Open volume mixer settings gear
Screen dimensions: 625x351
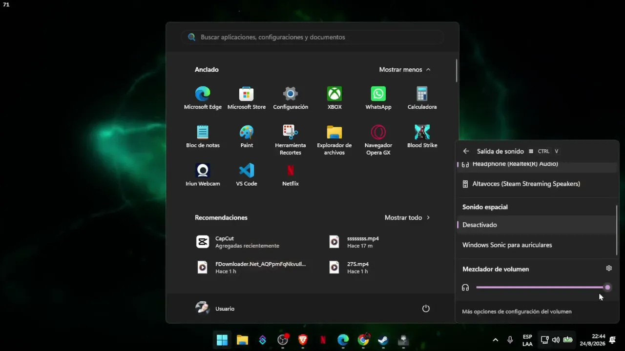click(609, 268)
